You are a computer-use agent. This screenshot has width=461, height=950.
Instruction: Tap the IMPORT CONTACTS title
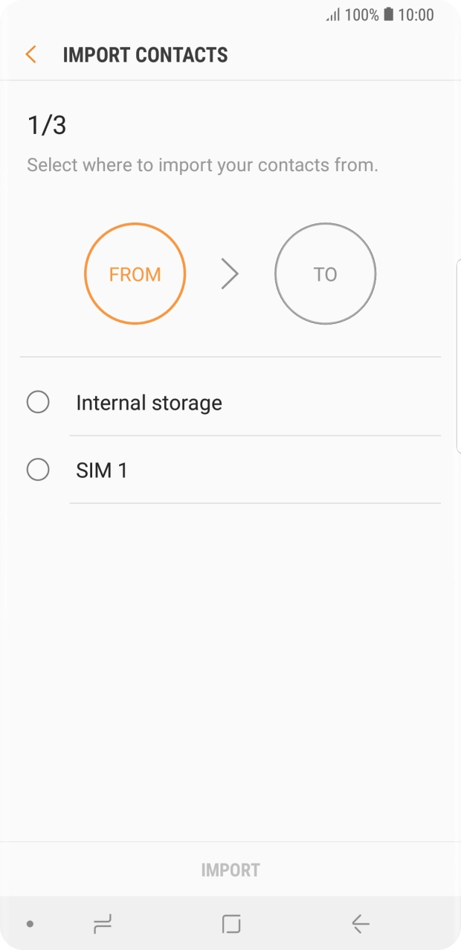point(145,55)
